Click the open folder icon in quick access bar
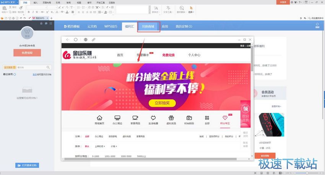This screenshot has width=325, height=175. [x=2, y=18]
